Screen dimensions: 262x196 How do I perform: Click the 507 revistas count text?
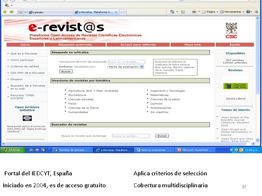(x=235, y=60)
